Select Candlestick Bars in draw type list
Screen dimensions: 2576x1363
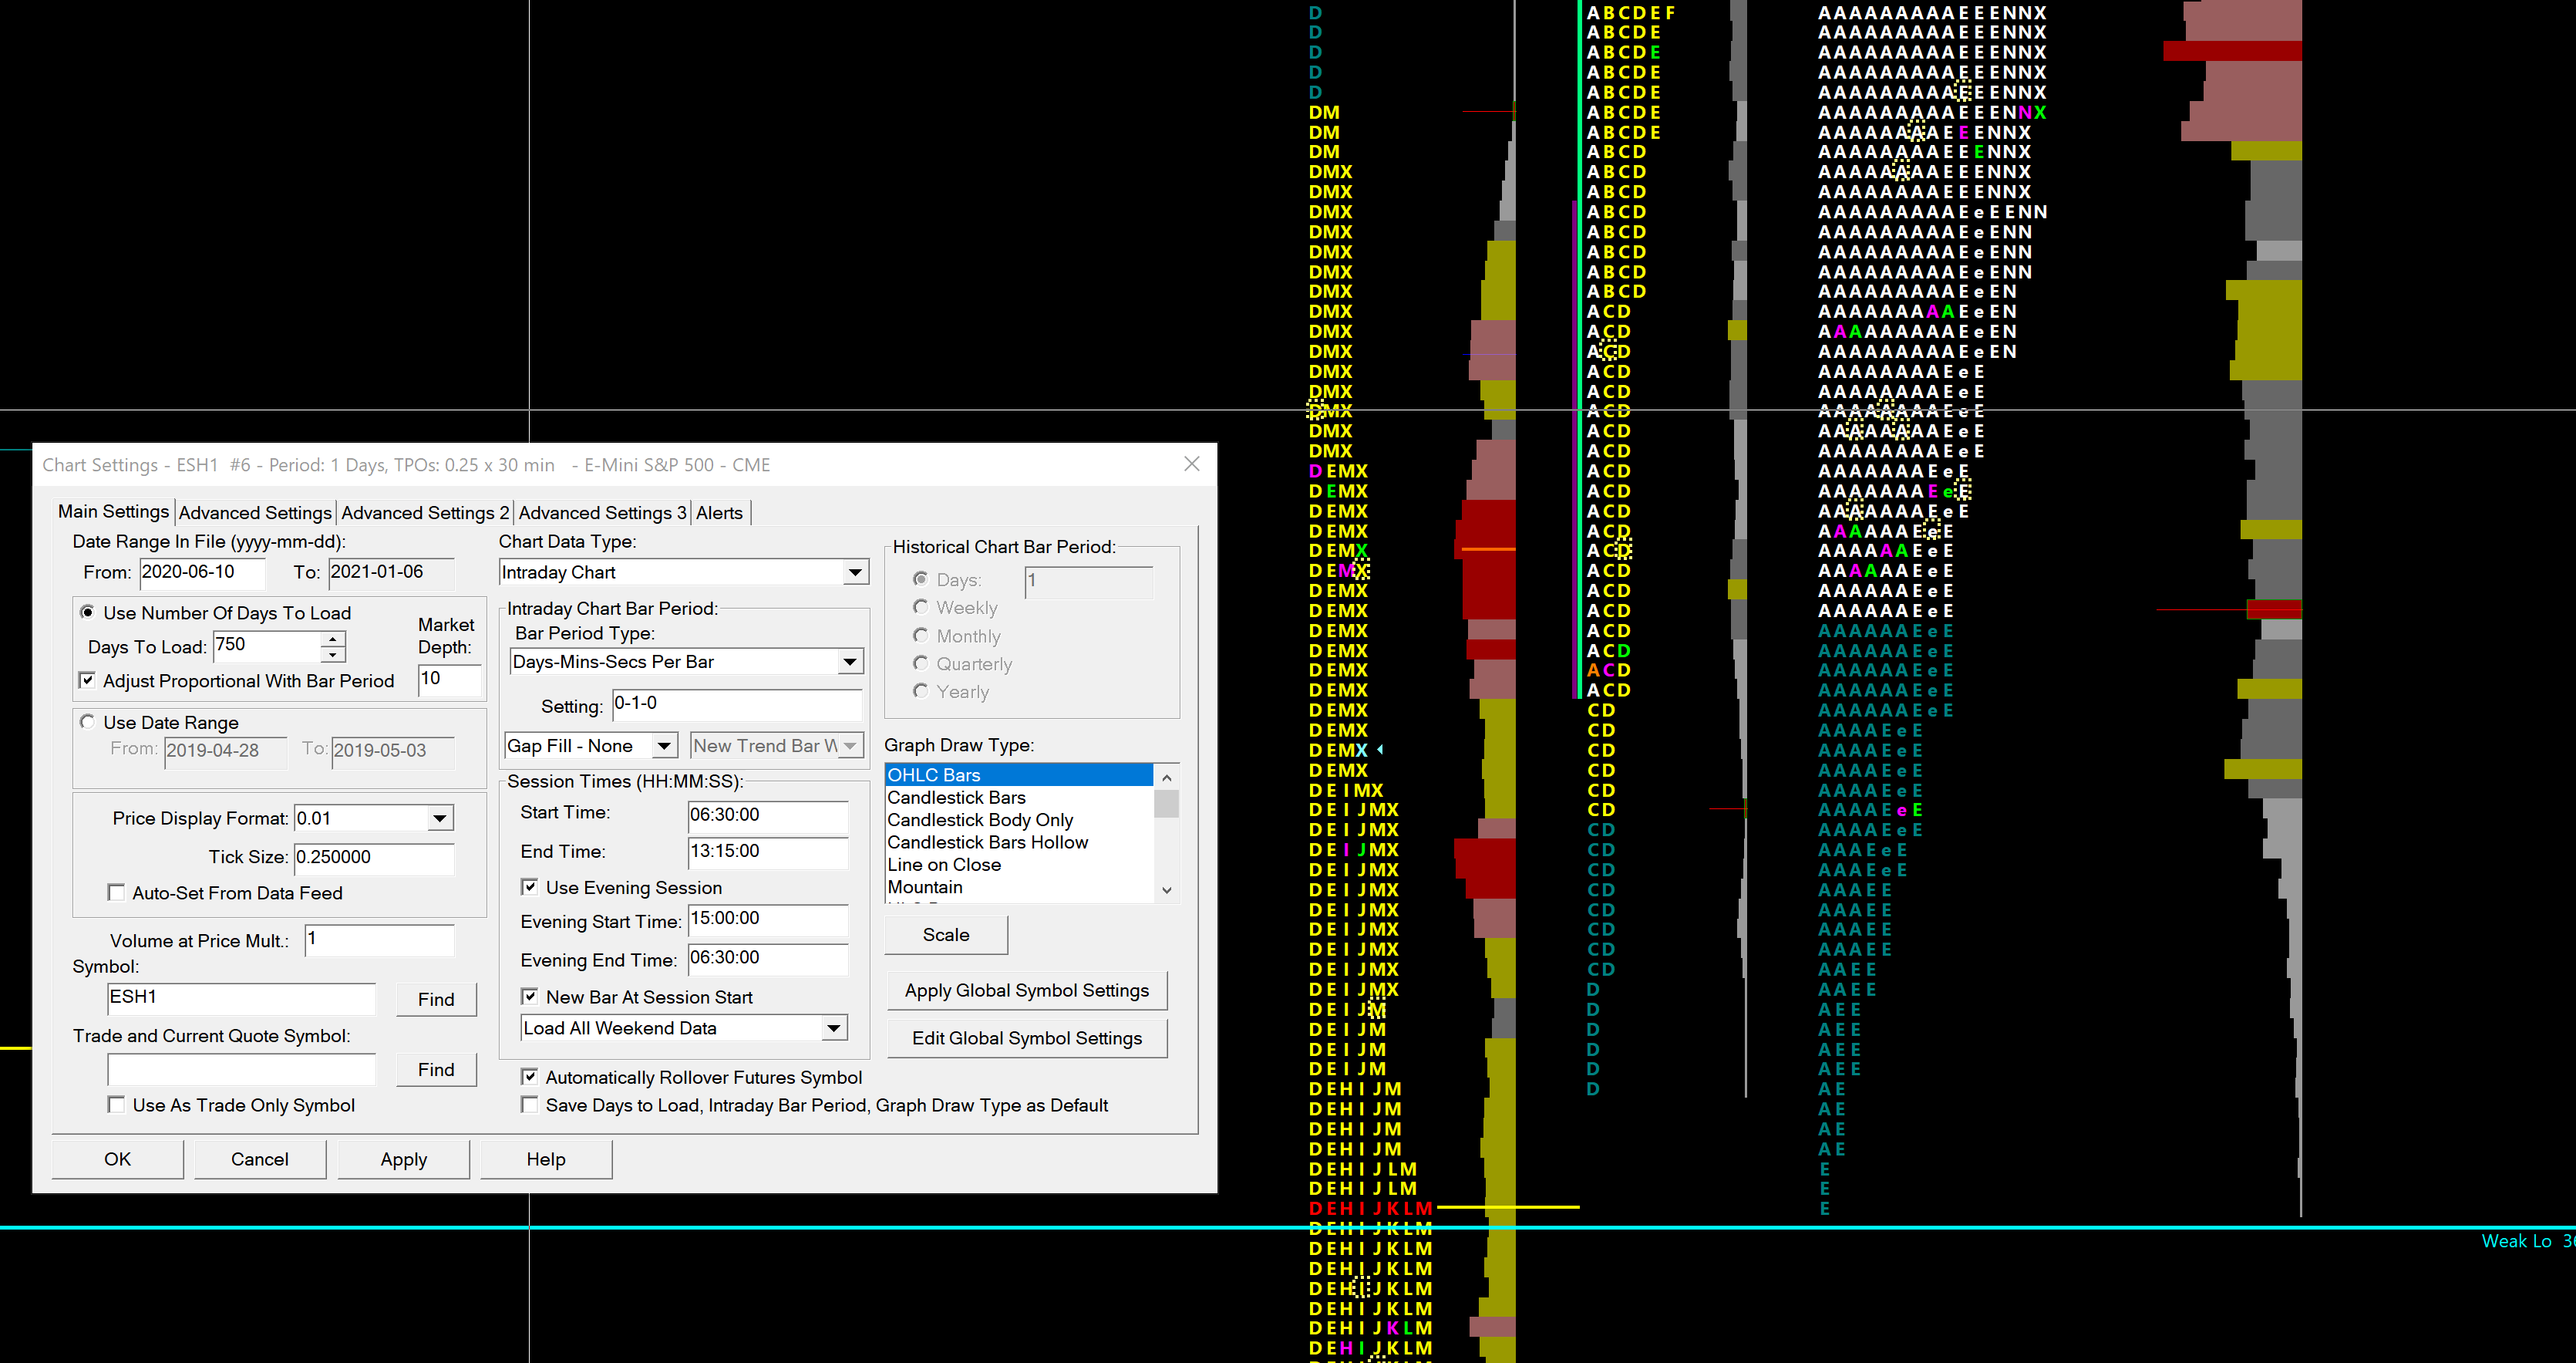(x=957, y=798)
